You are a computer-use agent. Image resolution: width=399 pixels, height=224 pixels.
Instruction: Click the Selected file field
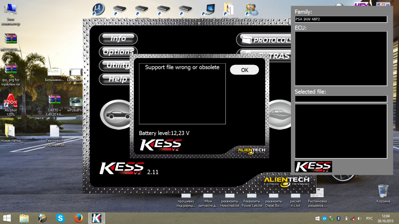point(341,99)
